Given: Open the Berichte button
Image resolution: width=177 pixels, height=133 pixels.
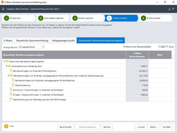Looking at the screenshot, I should (107, 127).
